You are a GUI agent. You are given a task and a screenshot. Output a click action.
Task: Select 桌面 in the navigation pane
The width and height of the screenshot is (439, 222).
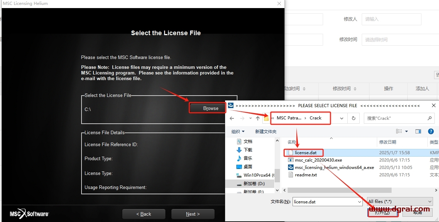(x=248, y=166)
